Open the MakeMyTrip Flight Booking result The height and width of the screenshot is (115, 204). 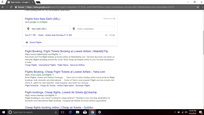[67, 51]
